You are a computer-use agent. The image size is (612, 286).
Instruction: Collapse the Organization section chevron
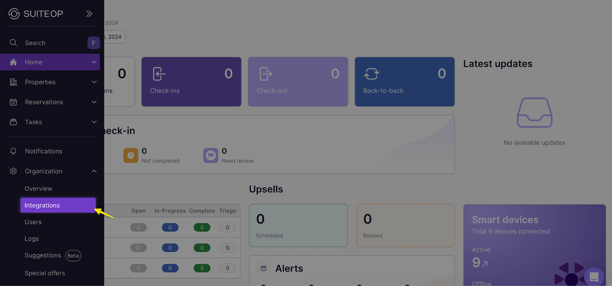tap(94, 171)
